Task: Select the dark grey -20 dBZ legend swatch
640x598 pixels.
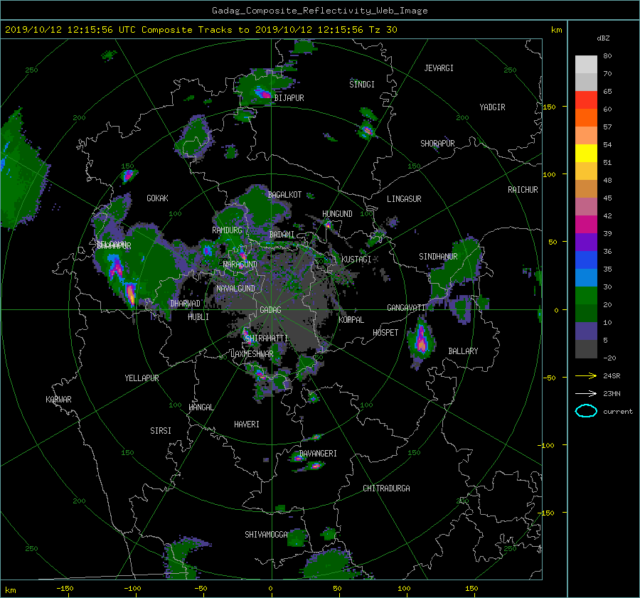Action: pyautogui.click(x=586, y=349)
